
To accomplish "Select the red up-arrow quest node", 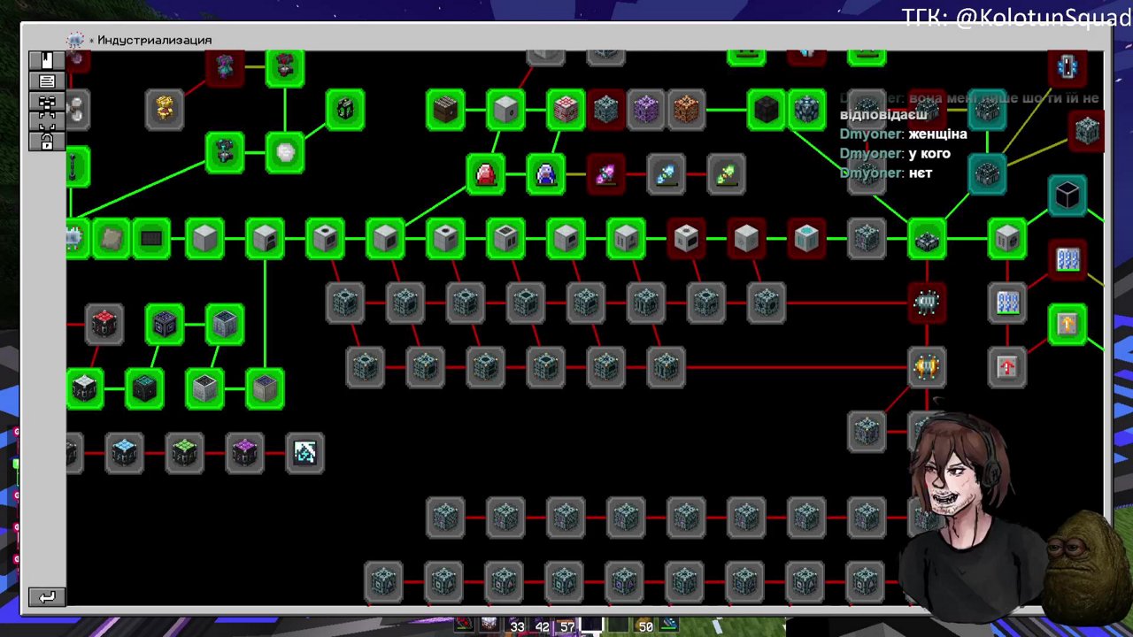I will coord(1007,367).
